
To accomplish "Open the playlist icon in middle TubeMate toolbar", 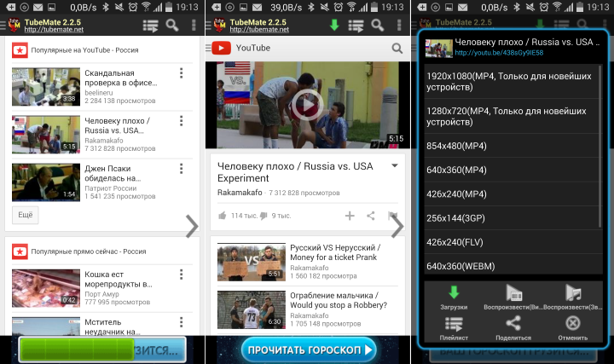I will [356, 26].
